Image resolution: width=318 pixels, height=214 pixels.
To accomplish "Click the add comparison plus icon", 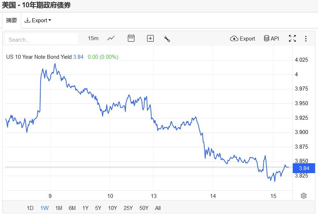I will point(150,38).
